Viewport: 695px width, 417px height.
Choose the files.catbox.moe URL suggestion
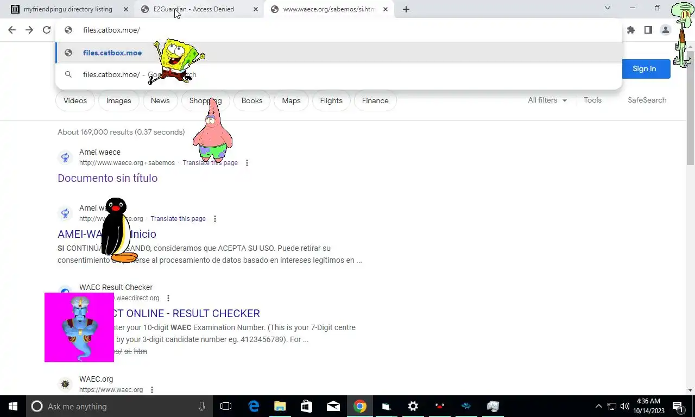(339, 53)
